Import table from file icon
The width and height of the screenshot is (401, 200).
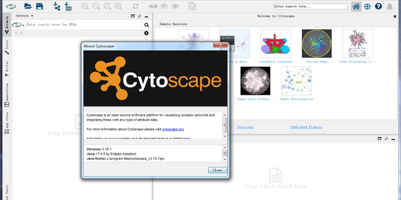click(68, 6)
